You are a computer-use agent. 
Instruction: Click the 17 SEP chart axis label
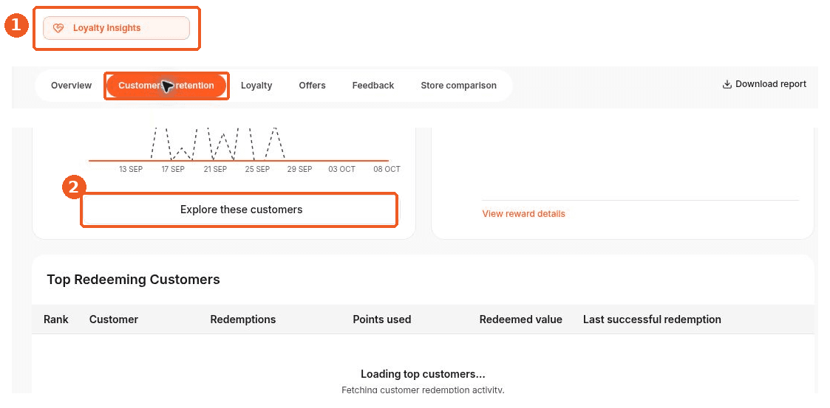pos(173,170)
